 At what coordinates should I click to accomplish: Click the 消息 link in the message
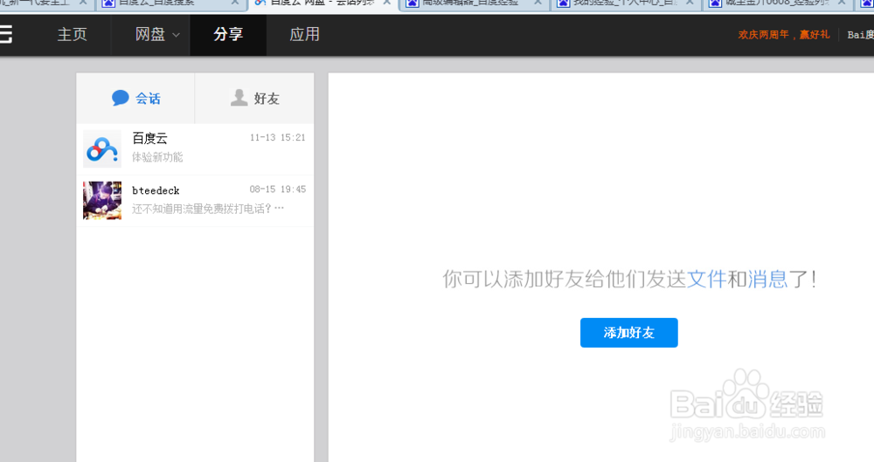tap(767, 279)
